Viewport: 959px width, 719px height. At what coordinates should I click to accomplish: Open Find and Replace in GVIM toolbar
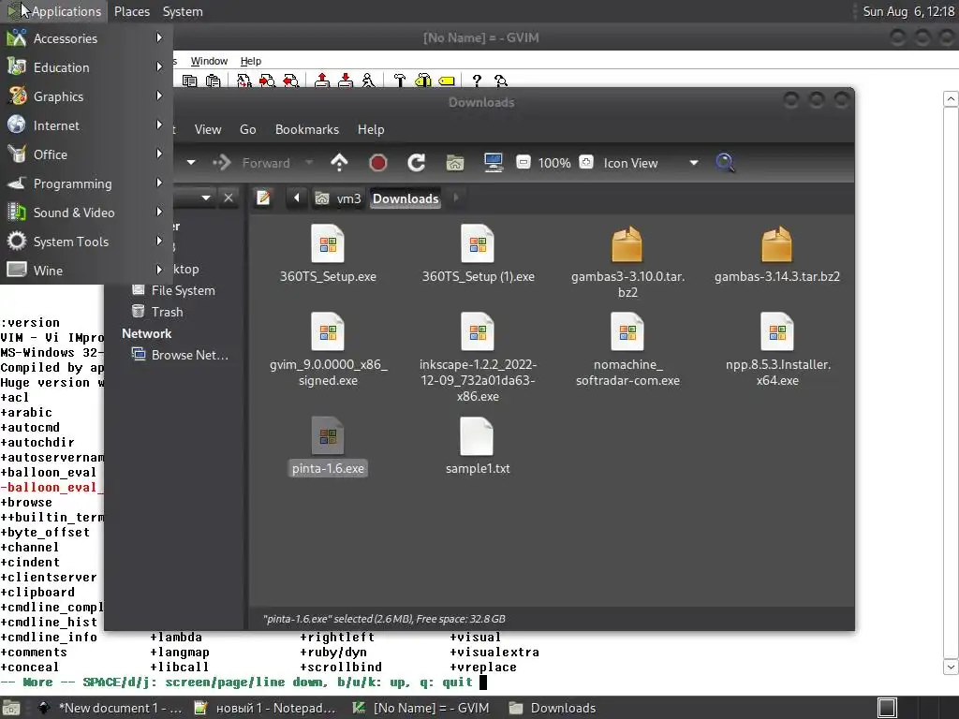244,81
